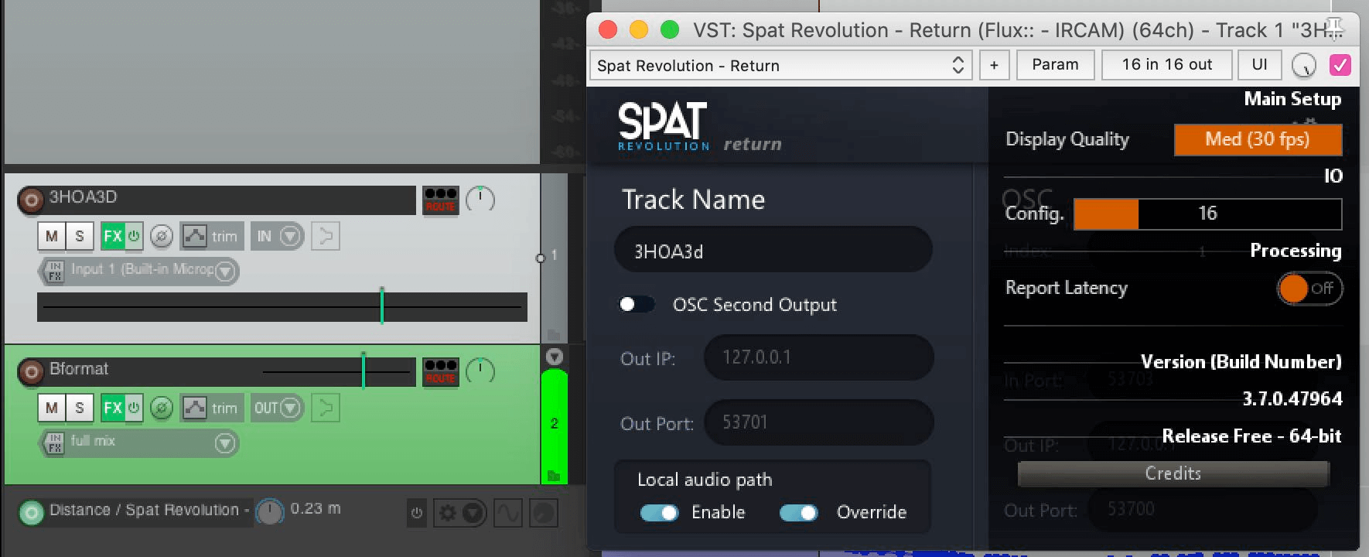Open routing for the Bformat track
The image size is (1369, 557).
(x=440, y=372)
